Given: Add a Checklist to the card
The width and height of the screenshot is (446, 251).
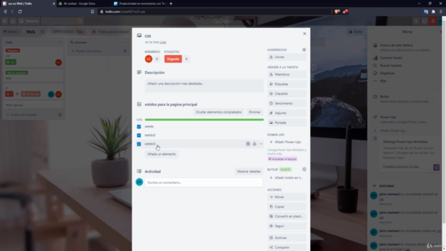Looking at the screenshot, I should pyautogui.click(x=286, y=93).
